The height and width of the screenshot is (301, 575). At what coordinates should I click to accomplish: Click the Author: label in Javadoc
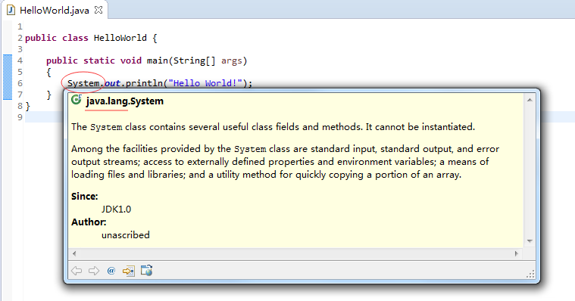(89, 222)
